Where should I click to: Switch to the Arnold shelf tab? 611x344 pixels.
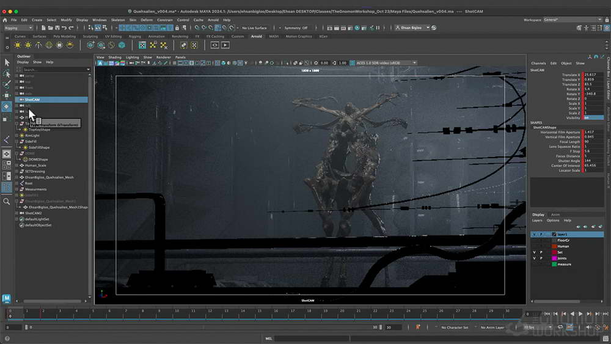257,36
